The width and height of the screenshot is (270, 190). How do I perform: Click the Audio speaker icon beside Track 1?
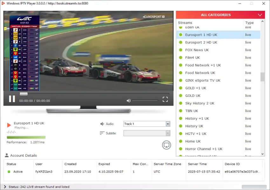102,124
